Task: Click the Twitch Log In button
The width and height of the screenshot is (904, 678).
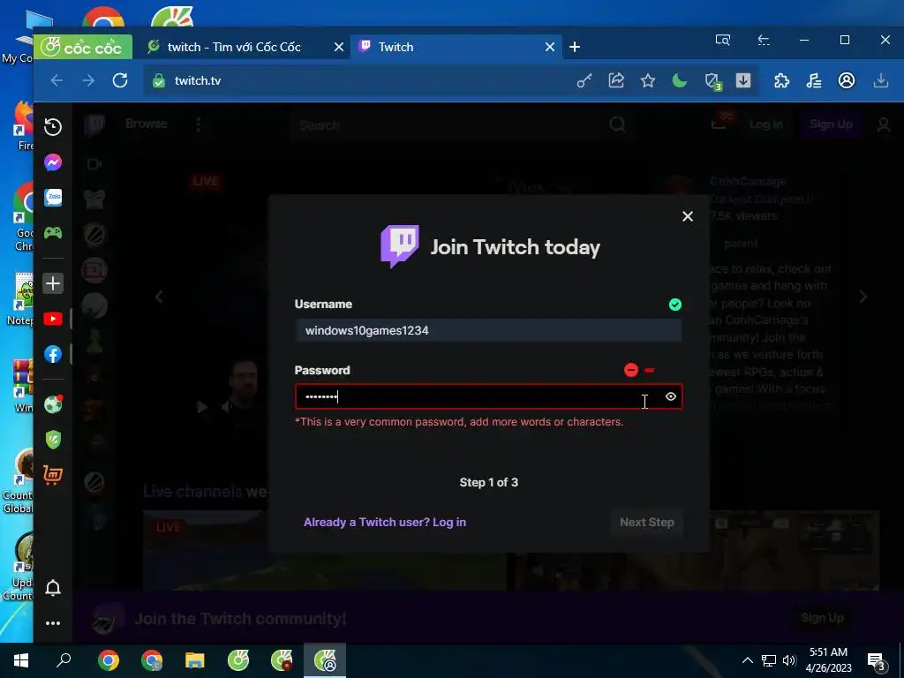Action: click(x=765, y=124)
